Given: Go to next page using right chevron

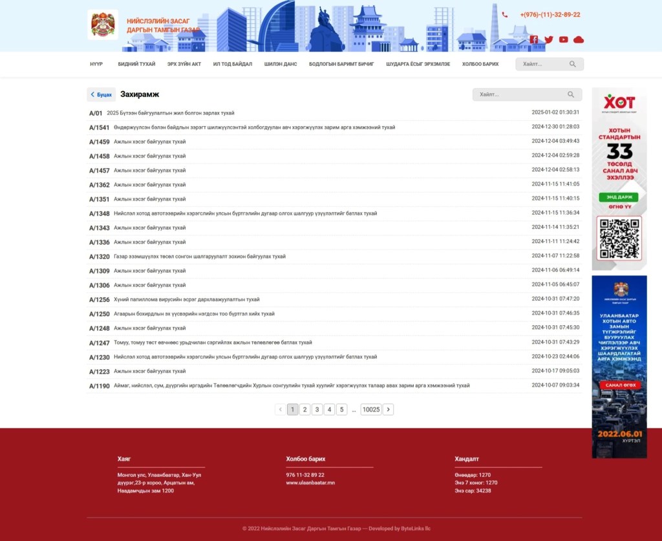Looking at the screenshot, I should tap(388, 409).
